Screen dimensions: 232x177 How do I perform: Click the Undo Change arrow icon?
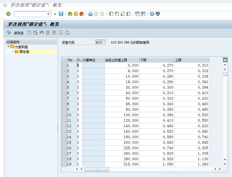tap(42, 33)
